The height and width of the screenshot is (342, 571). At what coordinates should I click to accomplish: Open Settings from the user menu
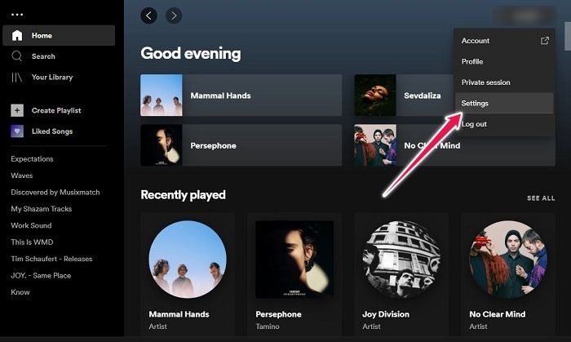click(x=504, y=103)
